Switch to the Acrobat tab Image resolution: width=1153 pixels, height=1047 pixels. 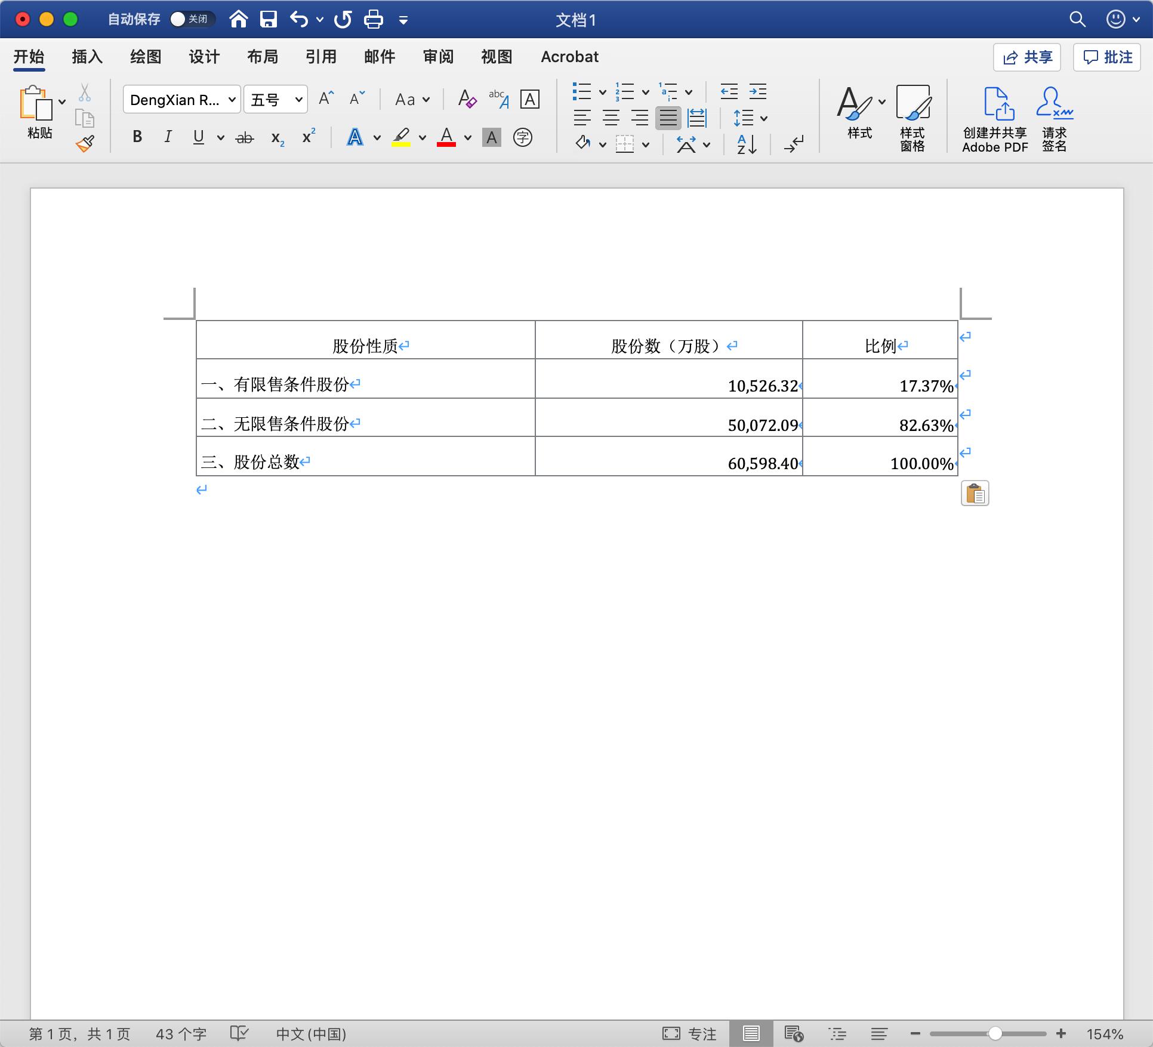pos(569,57)
